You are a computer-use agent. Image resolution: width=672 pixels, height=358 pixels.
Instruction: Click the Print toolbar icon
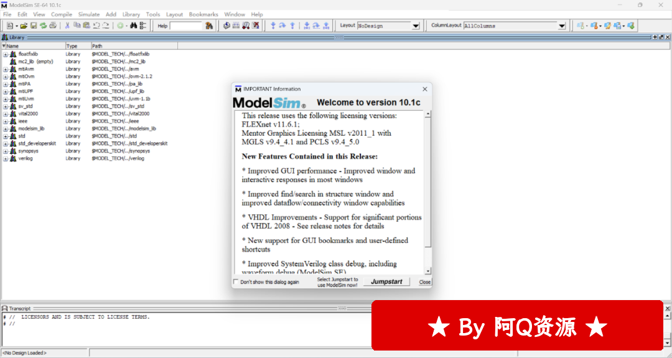pos(53,26)
